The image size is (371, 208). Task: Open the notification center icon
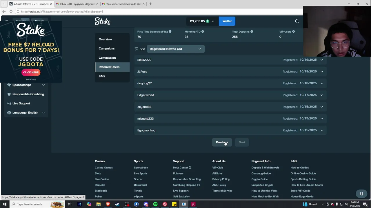(x=365, y=204)
